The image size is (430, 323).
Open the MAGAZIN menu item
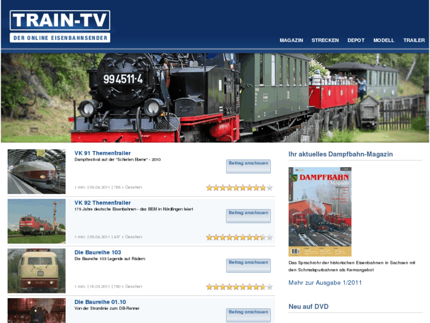(291, 40)
